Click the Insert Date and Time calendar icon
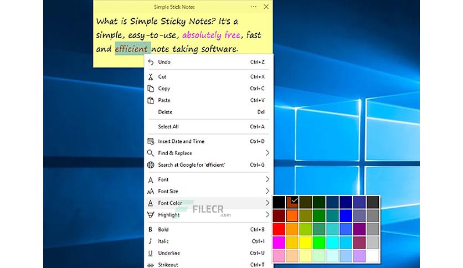 (x=151, y=141)
